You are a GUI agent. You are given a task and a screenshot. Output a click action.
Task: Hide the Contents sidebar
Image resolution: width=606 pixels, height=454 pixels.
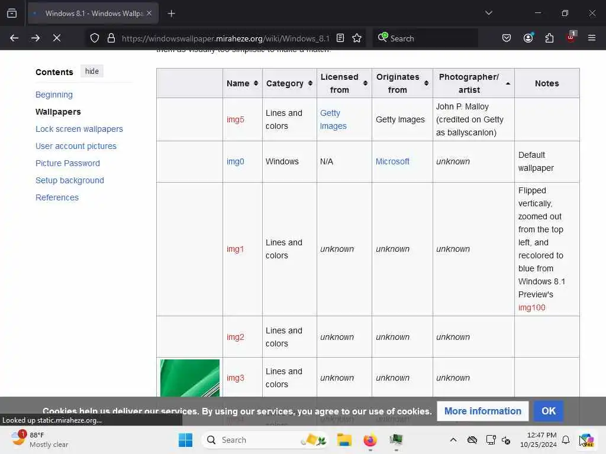92,72
